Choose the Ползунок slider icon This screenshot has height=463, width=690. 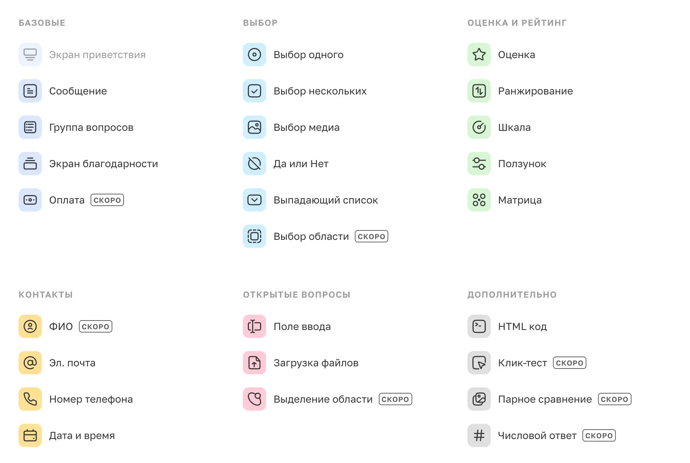[479, 164]
